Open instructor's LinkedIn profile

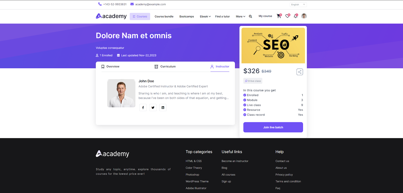(x=163, y=108)
